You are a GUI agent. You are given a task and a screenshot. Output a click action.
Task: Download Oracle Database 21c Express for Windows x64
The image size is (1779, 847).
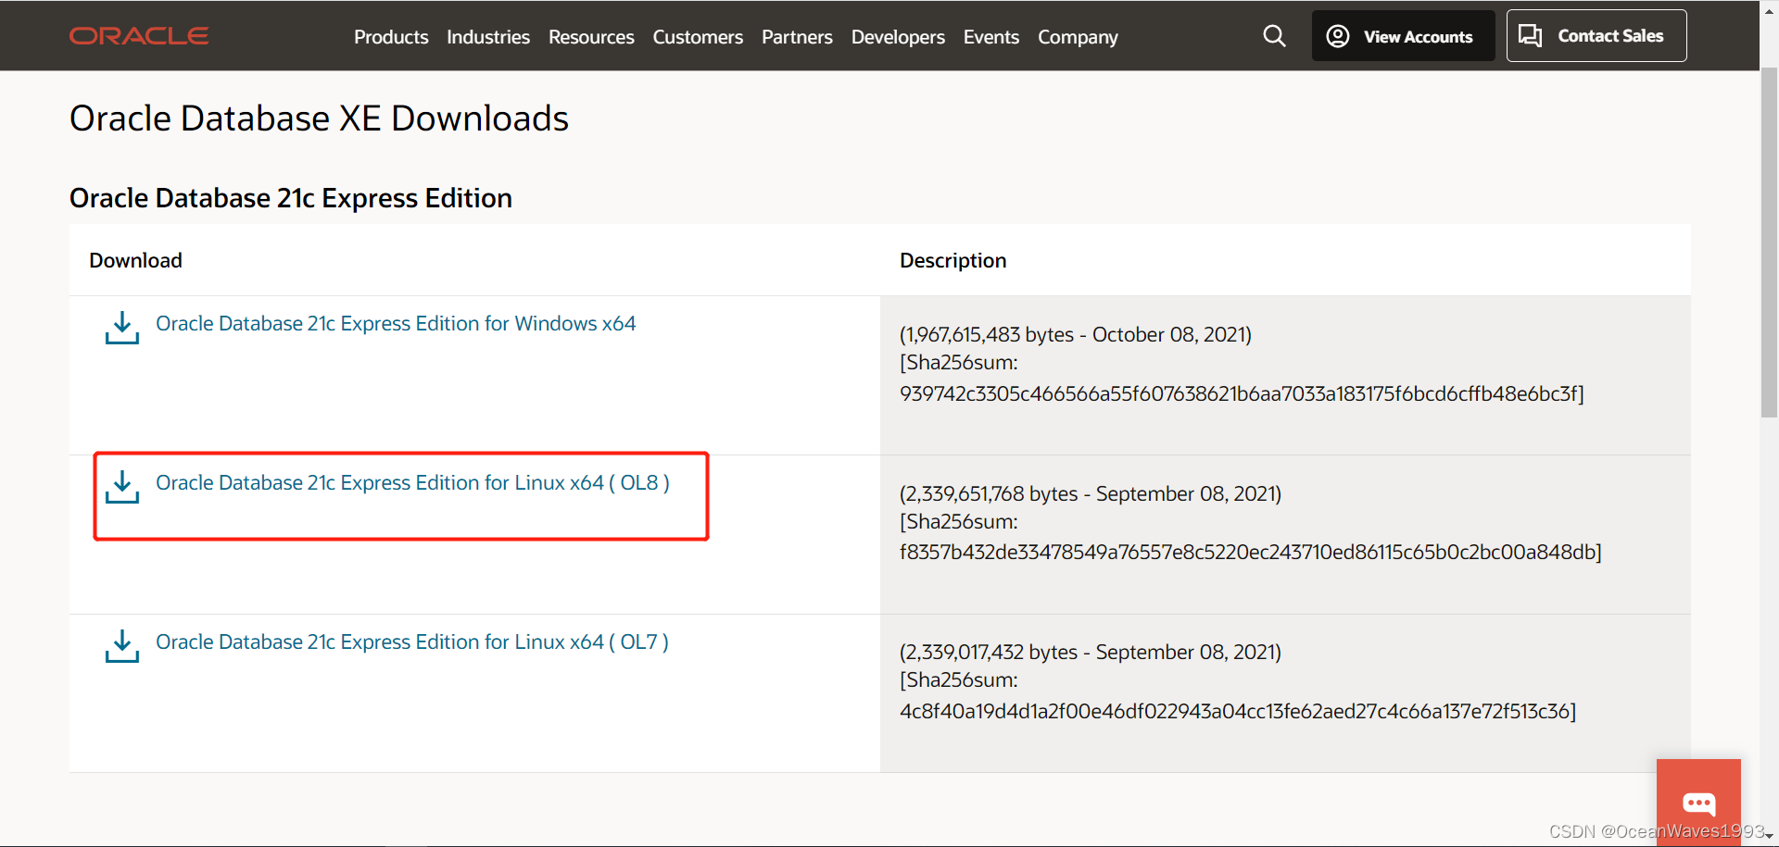[x=396, y=324]
